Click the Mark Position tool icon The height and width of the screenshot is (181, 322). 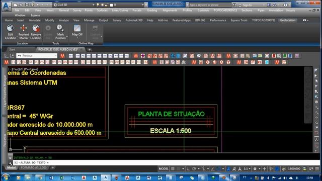pyautogui.click(x=60, y=28)
